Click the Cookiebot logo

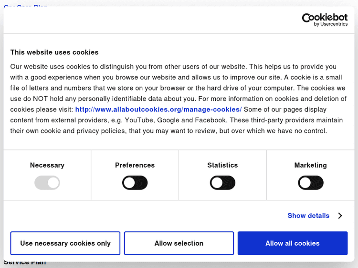tap(325, 19)
